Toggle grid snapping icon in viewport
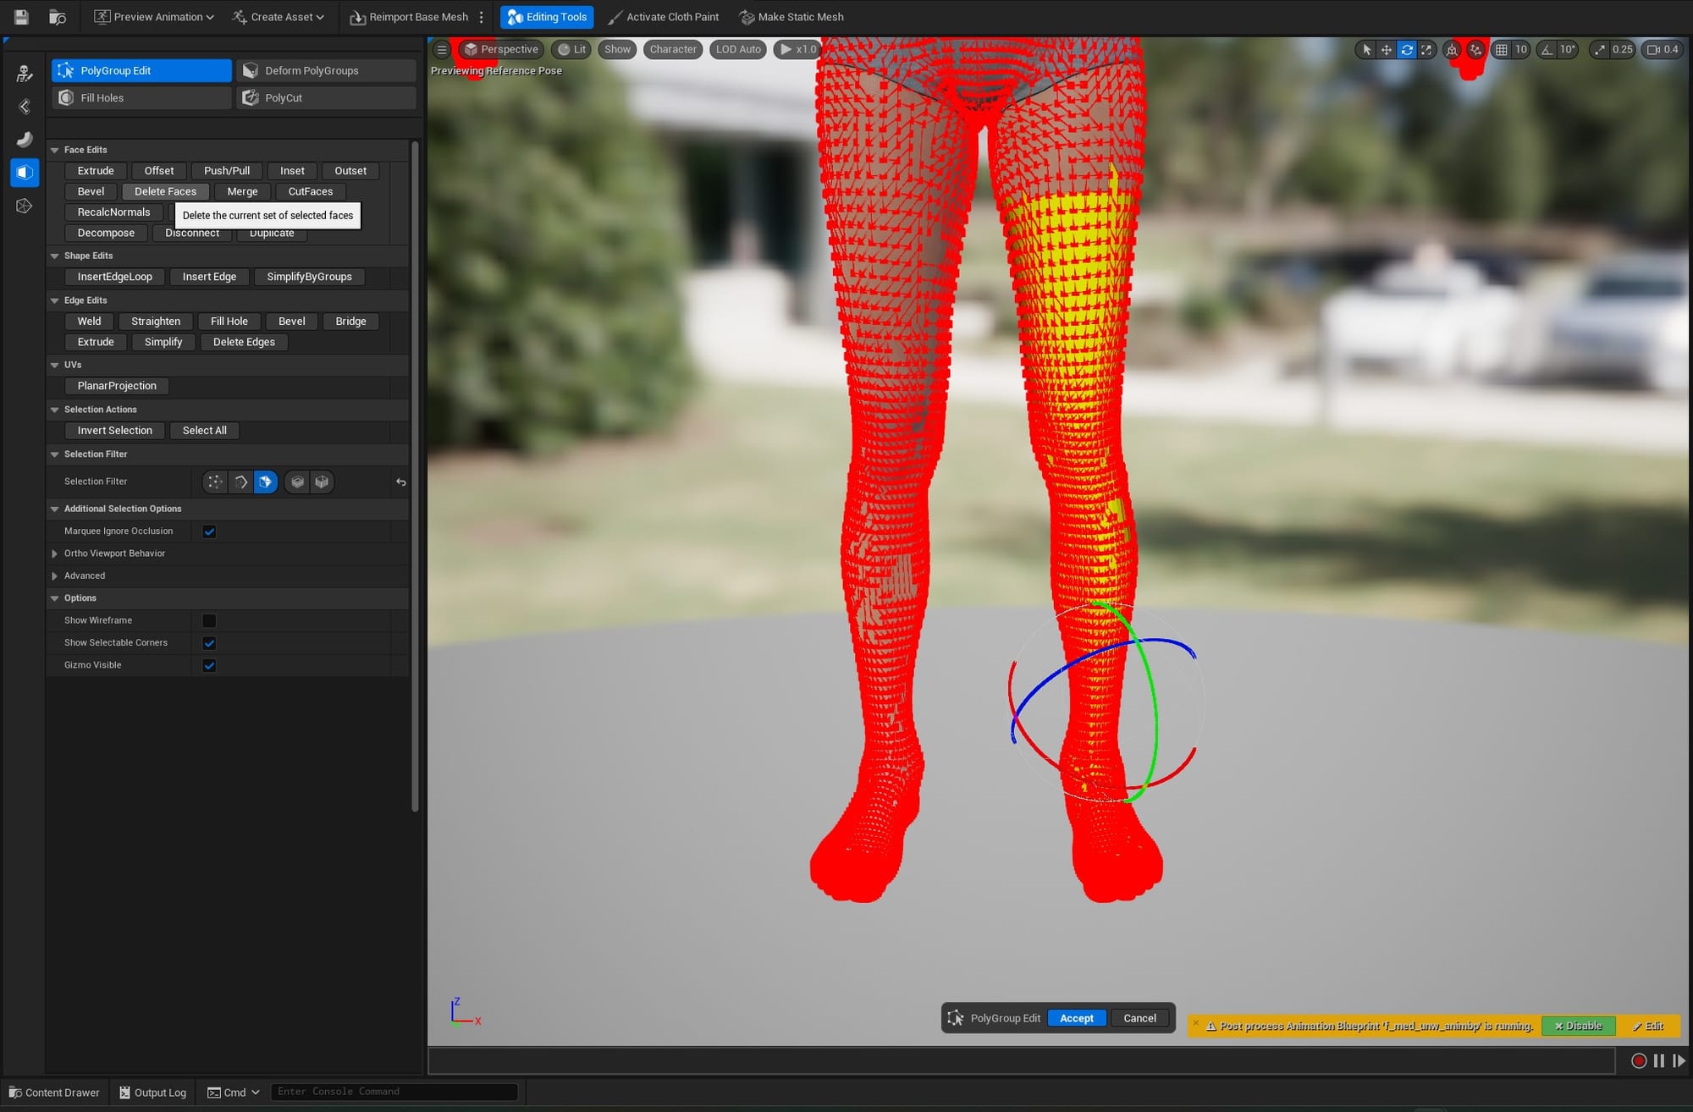The height and width of the screenshot is (1112, 1693). 1501,50
